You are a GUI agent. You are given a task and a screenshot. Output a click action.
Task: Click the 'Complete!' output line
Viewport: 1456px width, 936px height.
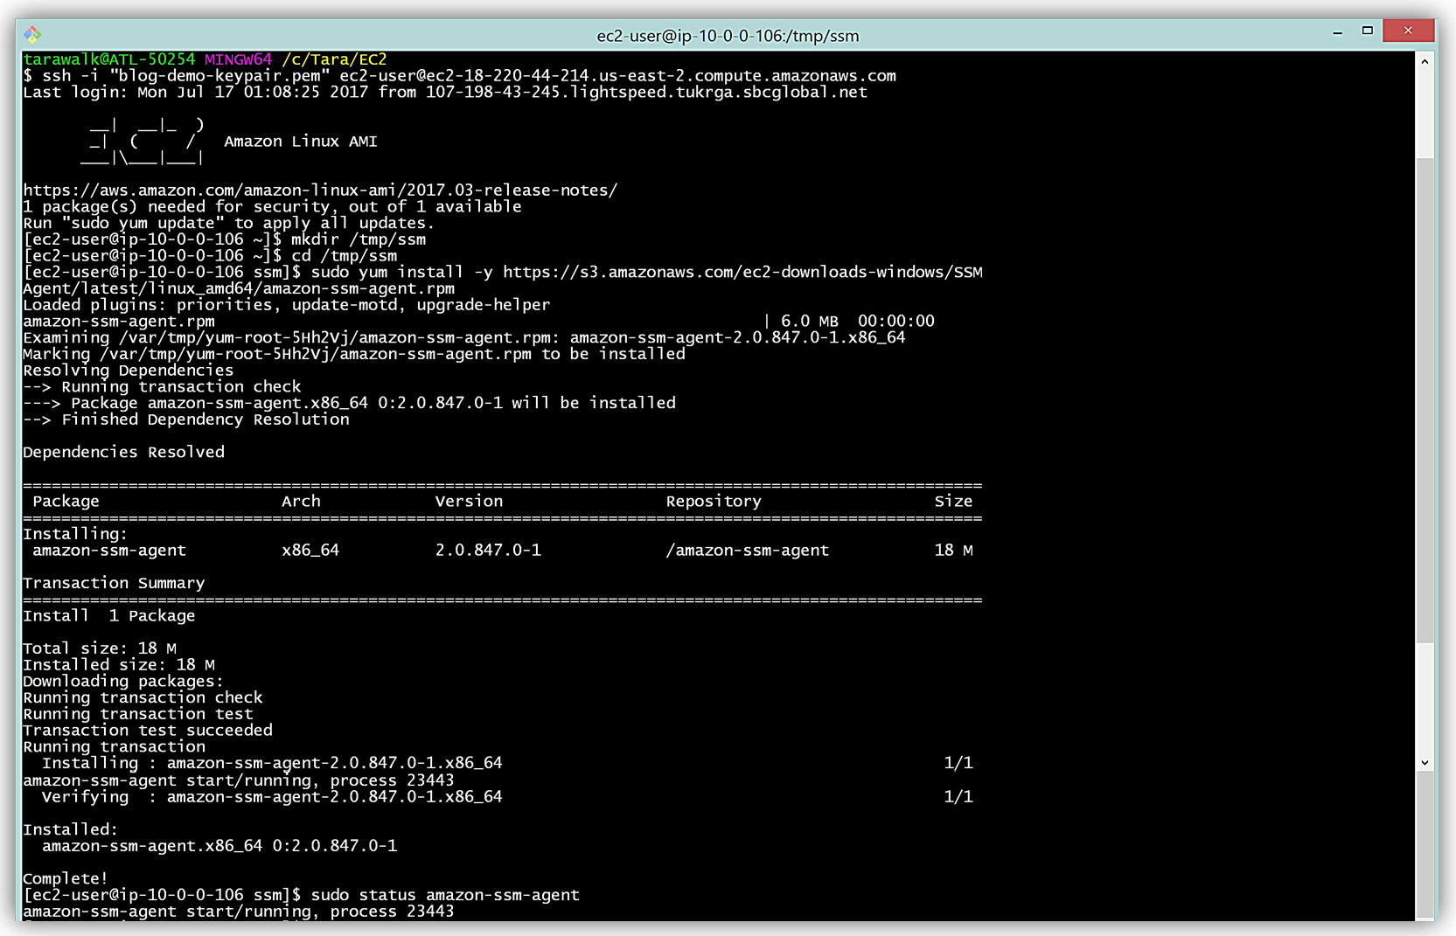click(x=66, y=879)
